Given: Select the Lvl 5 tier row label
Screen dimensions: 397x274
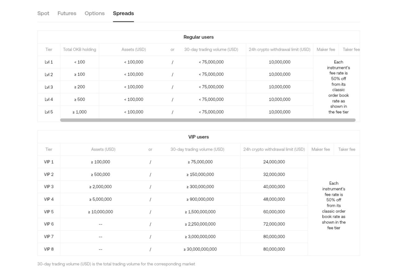Looking at the screenshot, I should pyautogui.click(x=49, y=112).
